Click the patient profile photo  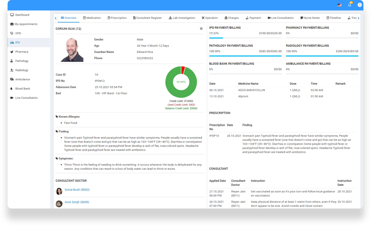[72, 50]
